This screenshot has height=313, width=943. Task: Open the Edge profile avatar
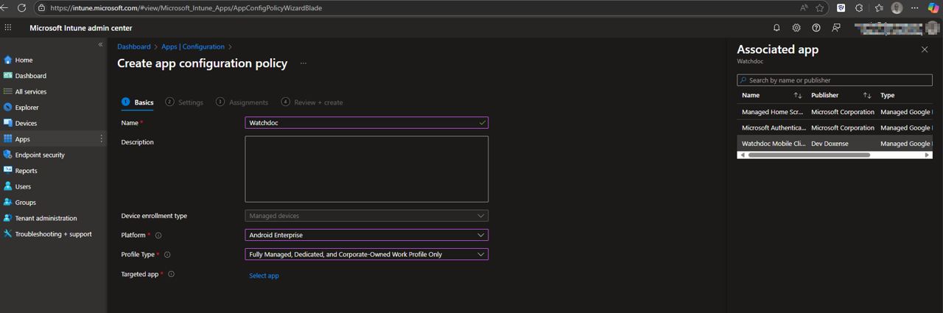897,8
